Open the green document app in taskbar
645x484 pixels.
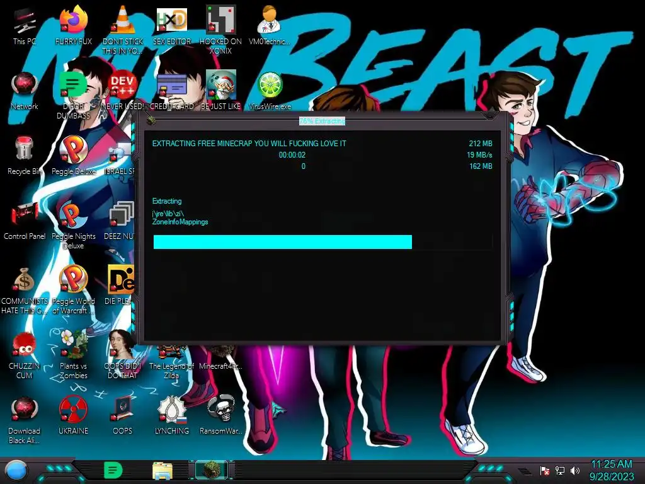[113, 470]
